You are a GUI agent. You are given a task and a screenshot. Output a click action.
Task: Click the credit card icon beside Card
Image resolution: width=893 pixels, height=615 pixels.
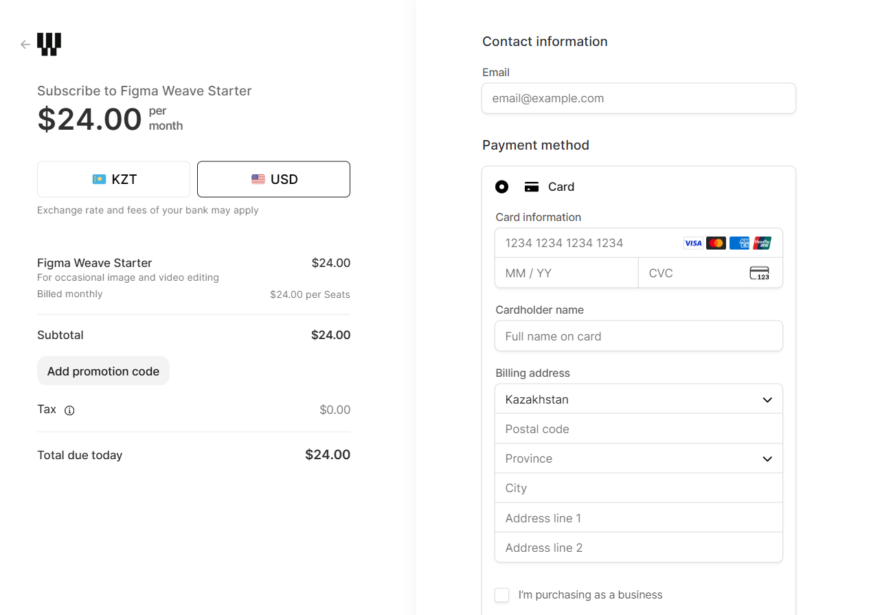click(531, 187)
